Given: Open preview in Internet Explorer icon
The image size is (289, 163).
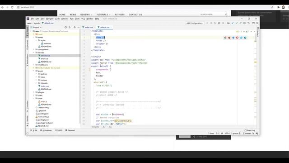Looking at the screenshot, I should tap(241, 38).
